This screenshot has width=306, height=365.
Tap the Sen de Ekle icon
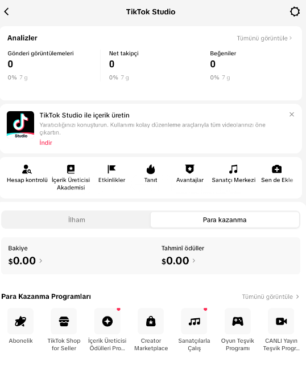[x=277, y=169]
